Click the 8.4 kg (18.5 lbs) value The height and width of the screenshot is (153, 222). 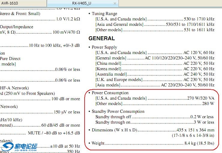pos(199,143)
